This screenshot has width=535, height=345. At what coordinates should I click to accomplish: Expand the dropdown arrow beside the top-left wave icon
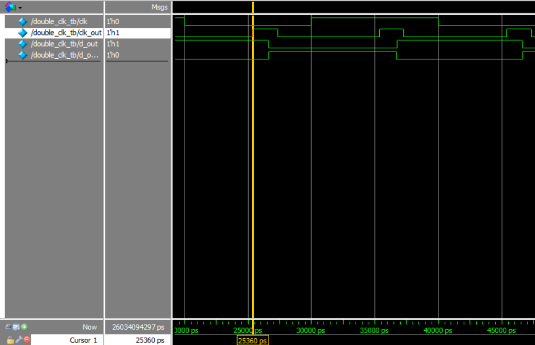20,7
